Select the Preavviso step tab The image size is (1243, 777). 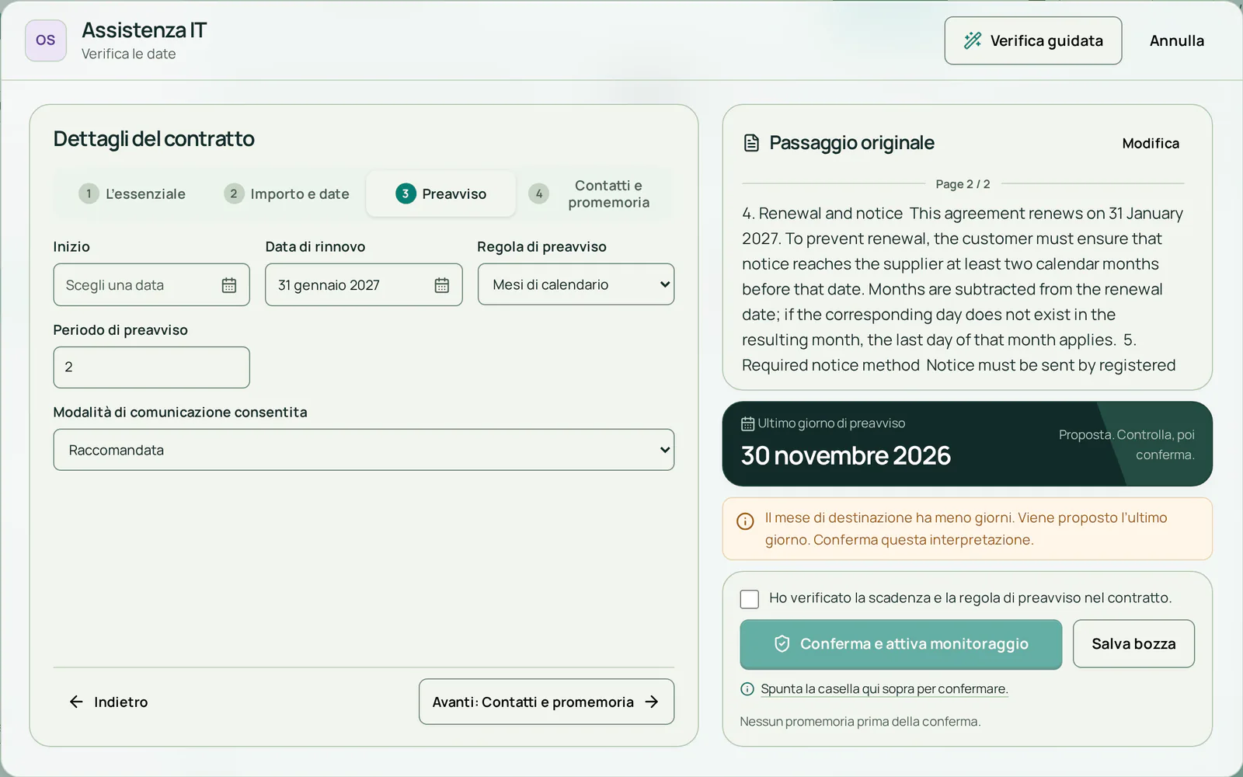(441, 193)
